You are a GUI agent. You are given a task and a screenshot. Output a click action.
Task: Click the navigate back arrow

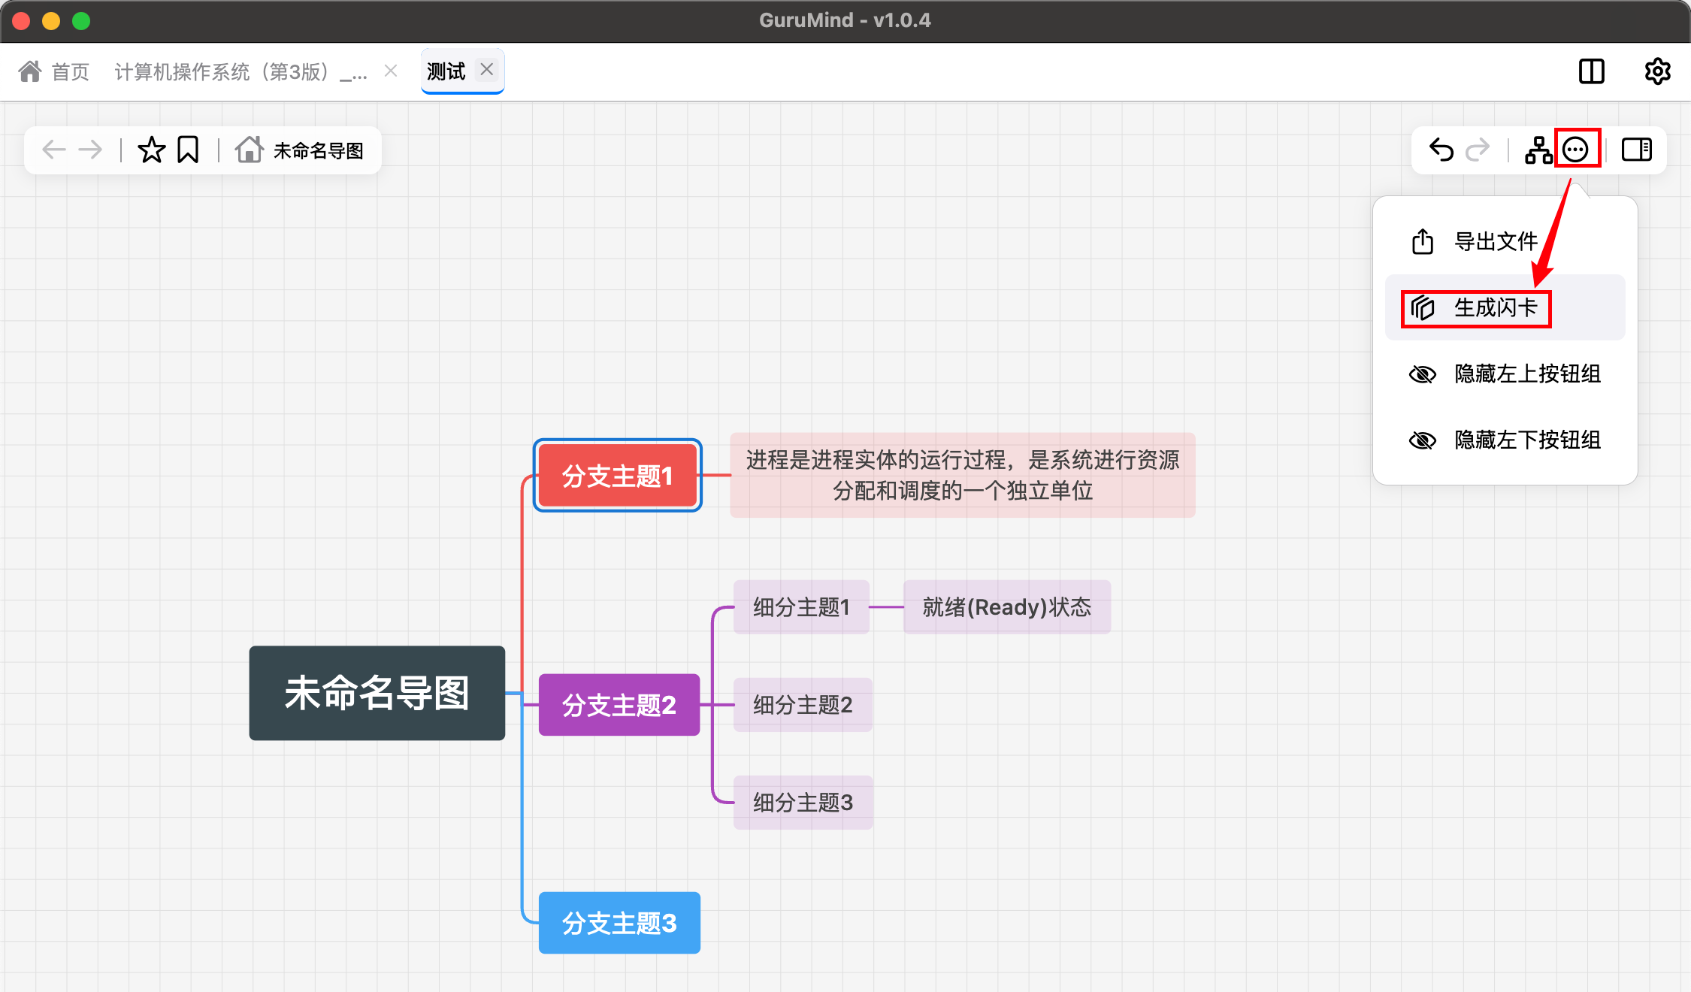click(x=53, y=150)
